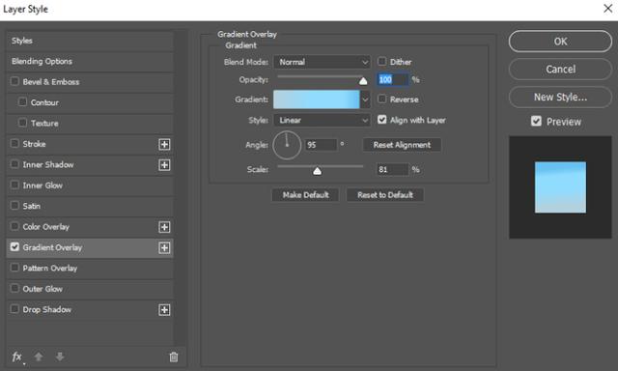Enable the Drop Shadow checkbox
618x371 pixels.
(x=14, y=309)
